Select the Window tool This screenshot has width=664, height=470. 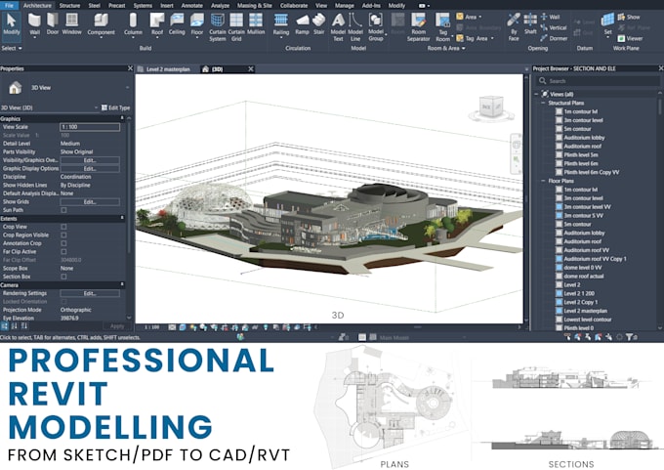click(x=71, y=24)
